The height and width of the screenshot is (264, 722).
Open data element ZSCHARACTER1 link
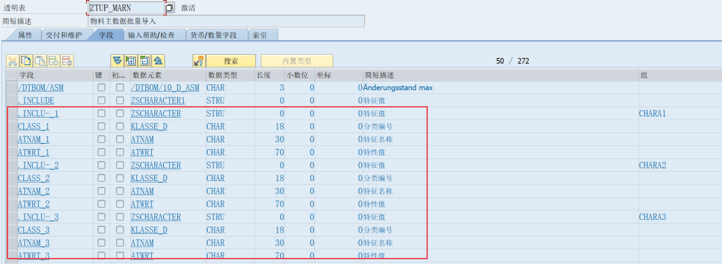click(158, 100)
